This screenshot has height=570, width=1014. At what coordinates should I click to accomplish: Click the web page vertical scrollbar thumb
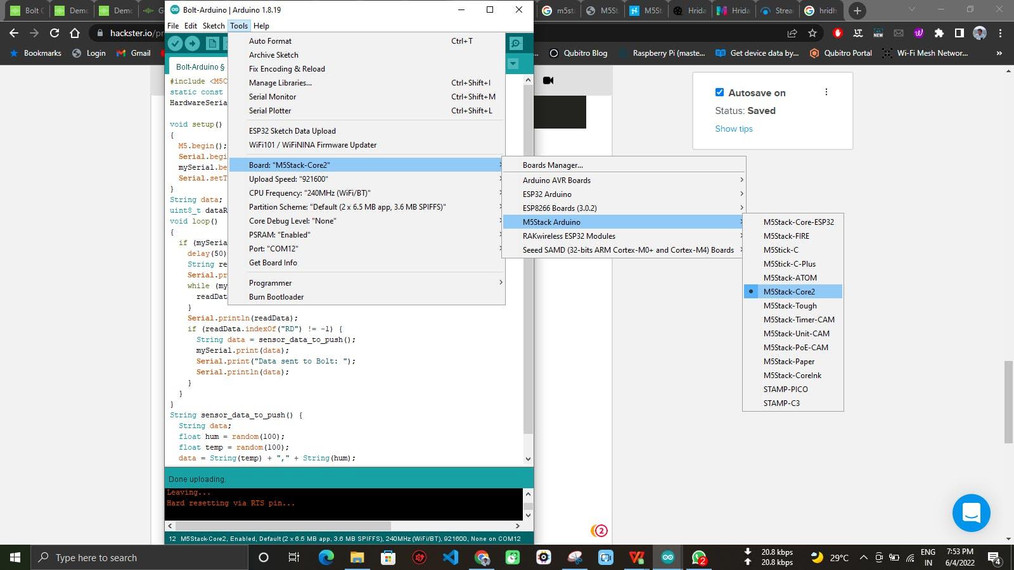coord(1008,402)
